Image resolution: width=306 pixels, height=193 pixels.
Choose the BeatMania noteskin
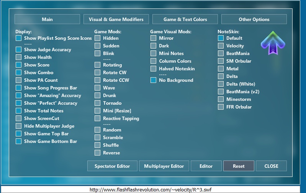click(221, 54)
